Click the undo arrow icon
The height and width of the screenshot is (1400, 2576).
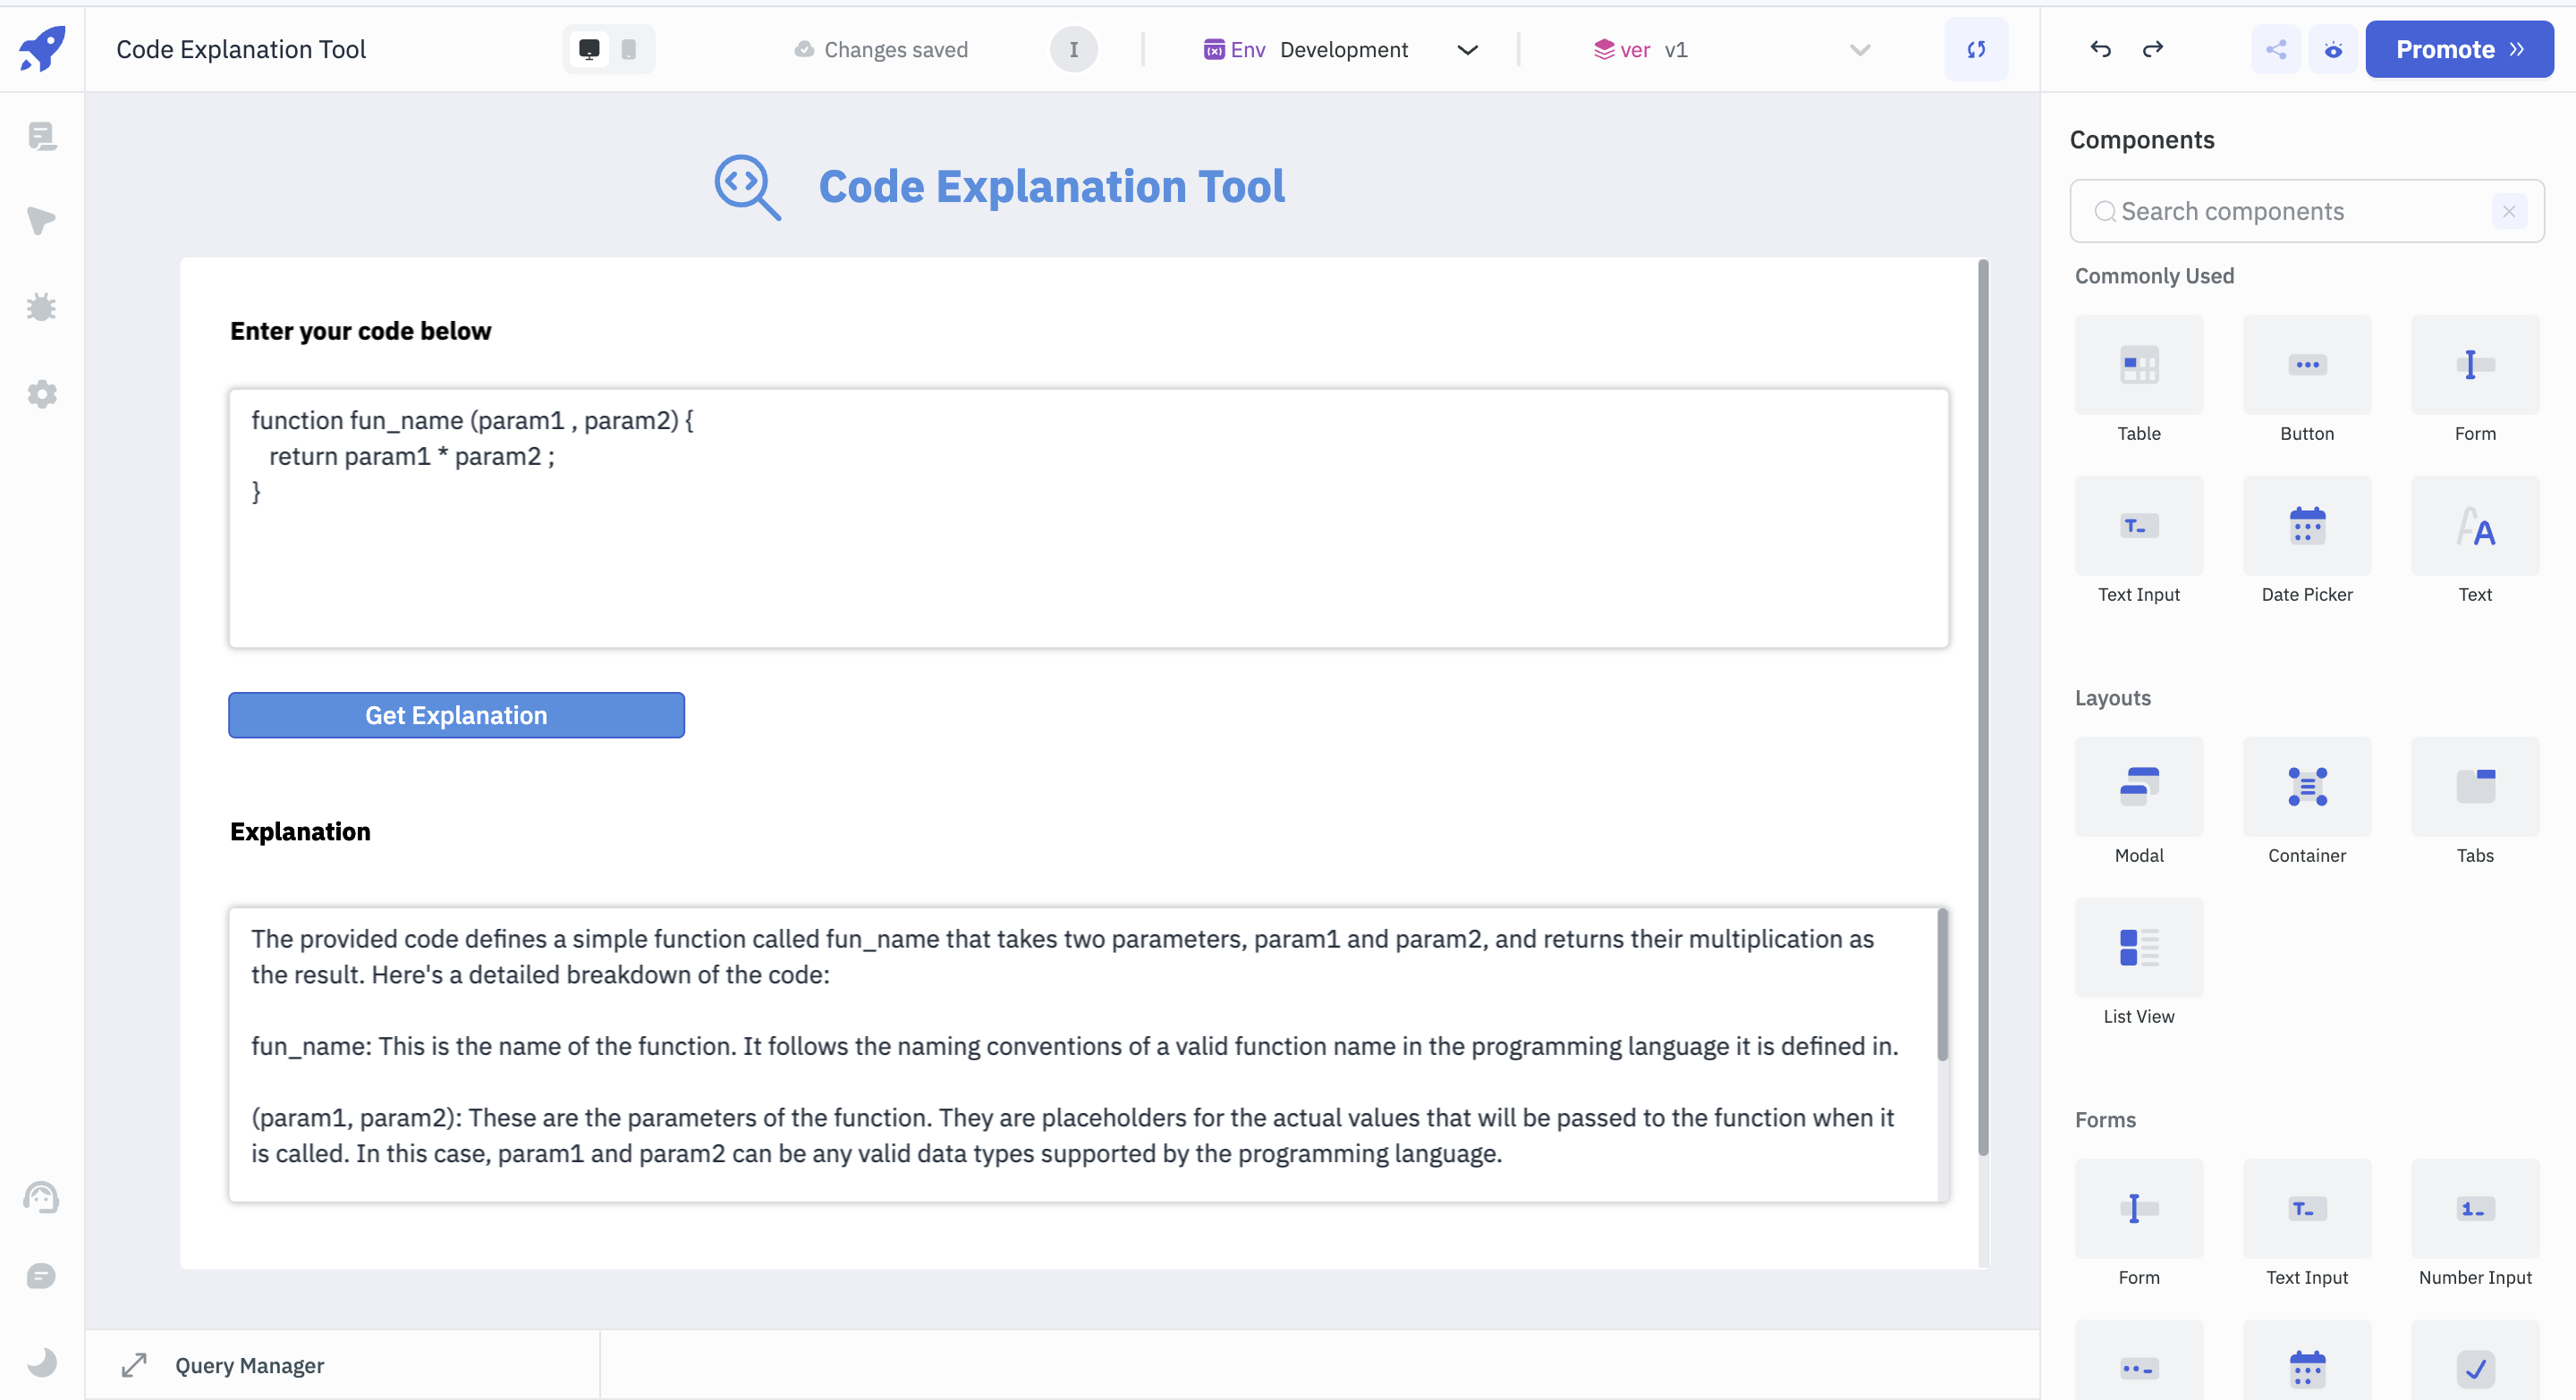[2100, 49]
